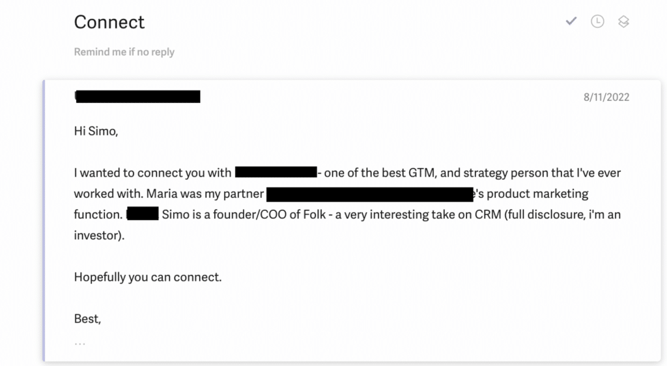Click the 'product marketing' phrase
The image size is (667, 366).
point(537,194)
